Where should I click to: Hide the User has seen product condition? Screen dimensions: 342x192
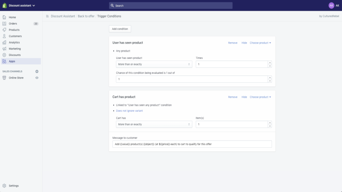[x=244, y=43]
